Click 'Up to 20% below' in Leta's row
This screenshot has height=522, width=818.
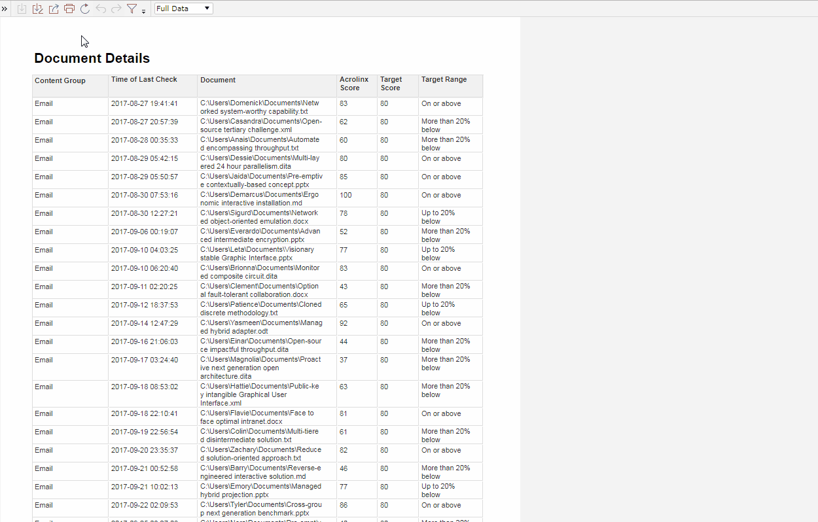click(x=438, y=254)
